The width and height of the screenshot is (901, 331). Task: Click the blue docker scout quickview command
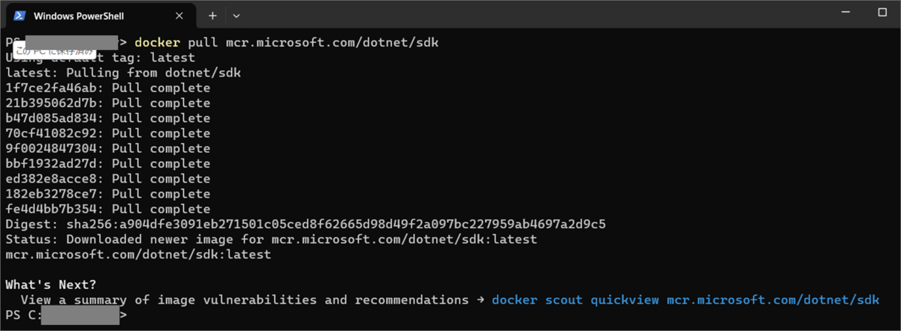point(684,300)
